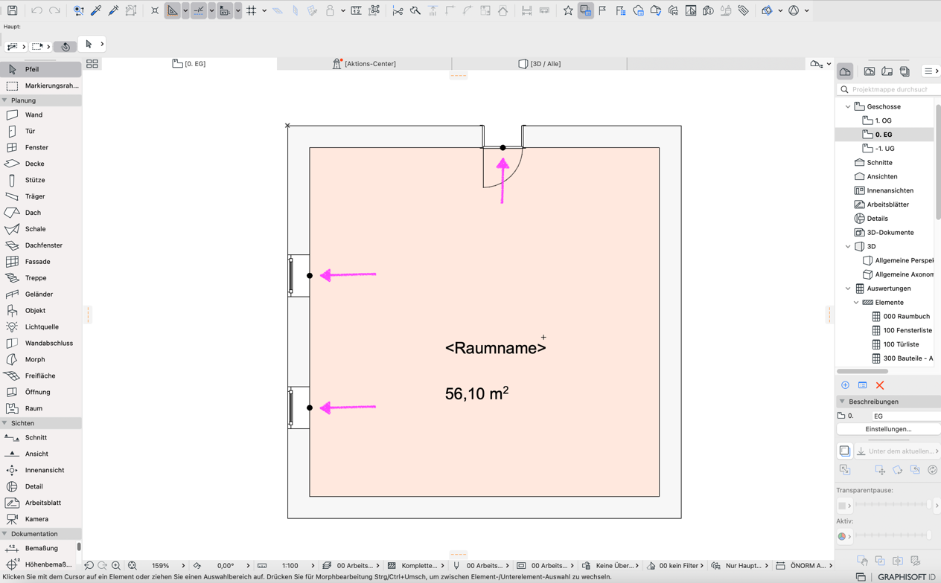The image size is (941, 583).
Task: Collapse the Beschreibungen section
Action: tap(842, 402)
